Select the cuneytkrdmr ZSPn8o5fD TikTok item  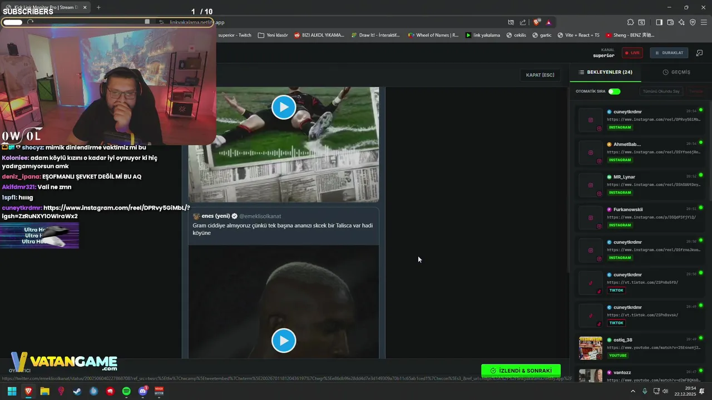(640, 282)
